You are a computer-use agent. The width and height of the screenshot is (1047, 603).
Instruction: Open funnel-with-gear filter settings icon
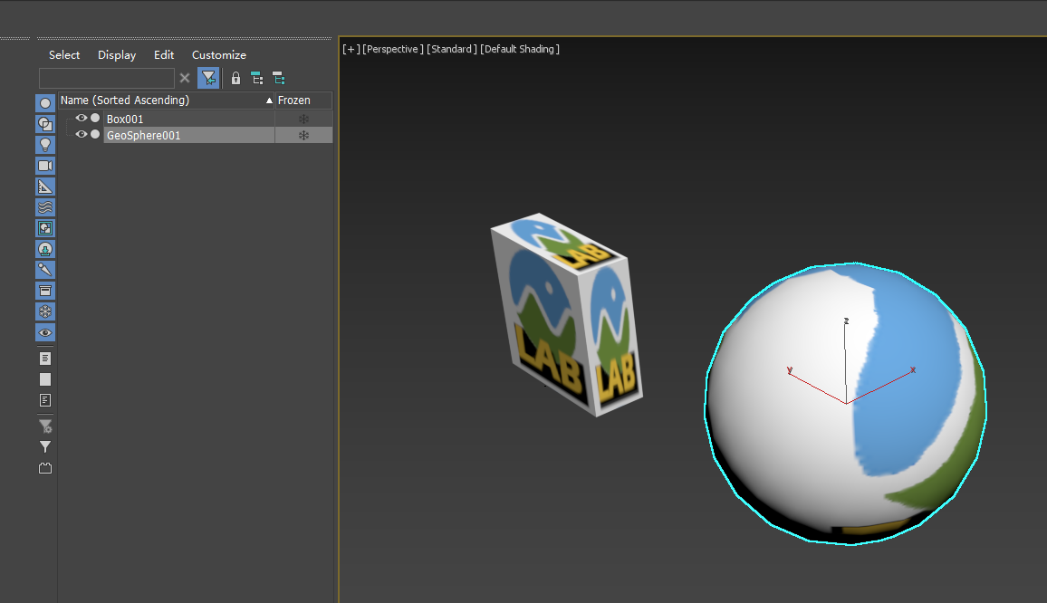(x=45, y=426)
